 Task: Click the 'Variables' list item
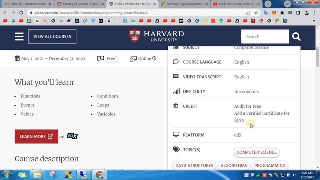(106, 114)
